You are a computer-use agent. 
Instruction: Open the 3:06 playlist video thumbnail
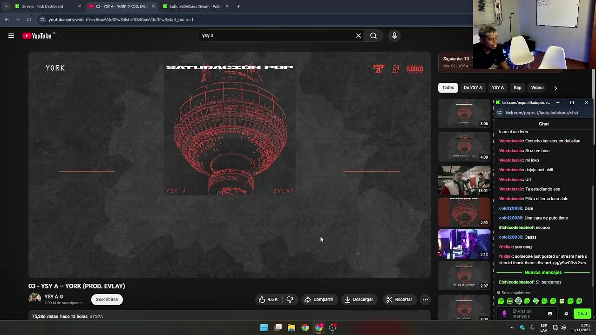tap(464, 114)
